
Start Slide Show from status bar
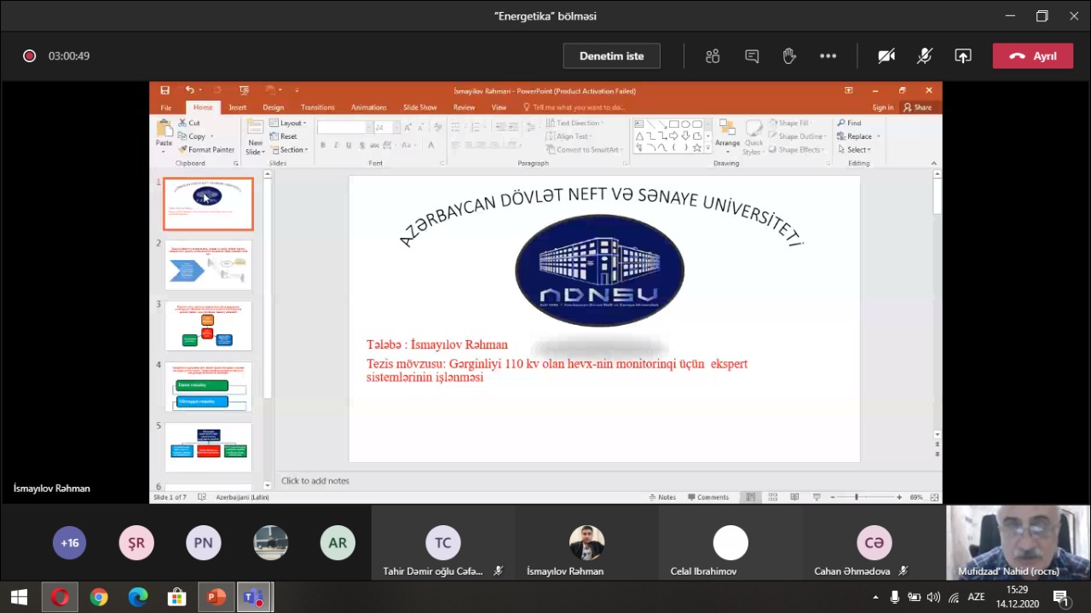pyautogui.click(x=817, y=497)
